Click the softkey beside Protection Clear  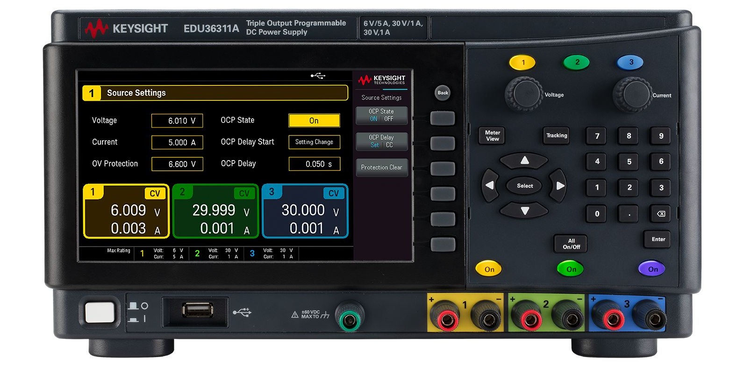442,168
